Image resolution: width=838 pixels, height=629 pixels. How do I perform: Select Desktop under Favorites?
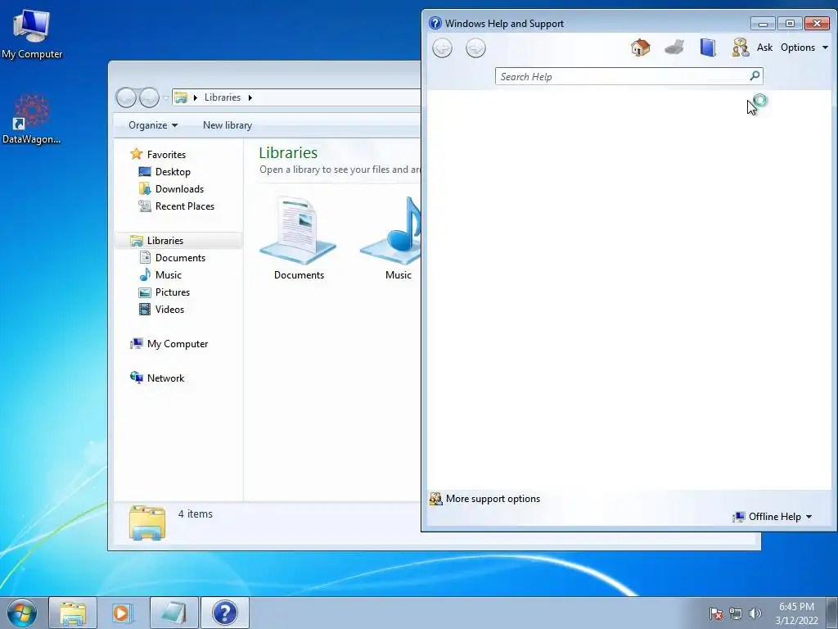173,172
